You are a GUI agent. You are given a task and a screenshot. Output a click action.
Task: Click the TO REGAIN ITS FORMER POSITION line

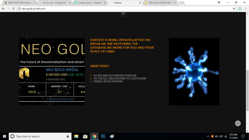click(115, 75)
